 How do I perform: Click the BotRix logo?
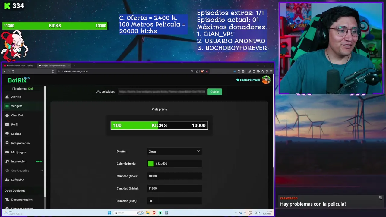point(19,80)
